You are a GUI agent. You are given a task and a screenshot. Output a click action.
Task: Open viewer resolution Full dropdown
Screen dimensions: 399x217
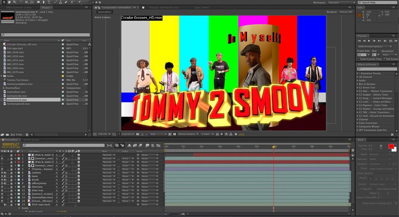pos(158,134)
